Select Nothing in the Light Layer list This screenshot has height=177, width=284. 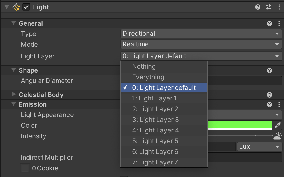tap(144, 66)
